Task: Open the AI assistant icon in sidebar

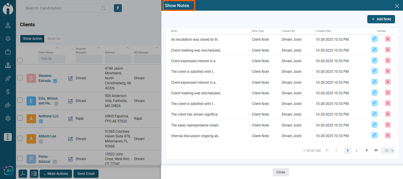Action: 8,170
